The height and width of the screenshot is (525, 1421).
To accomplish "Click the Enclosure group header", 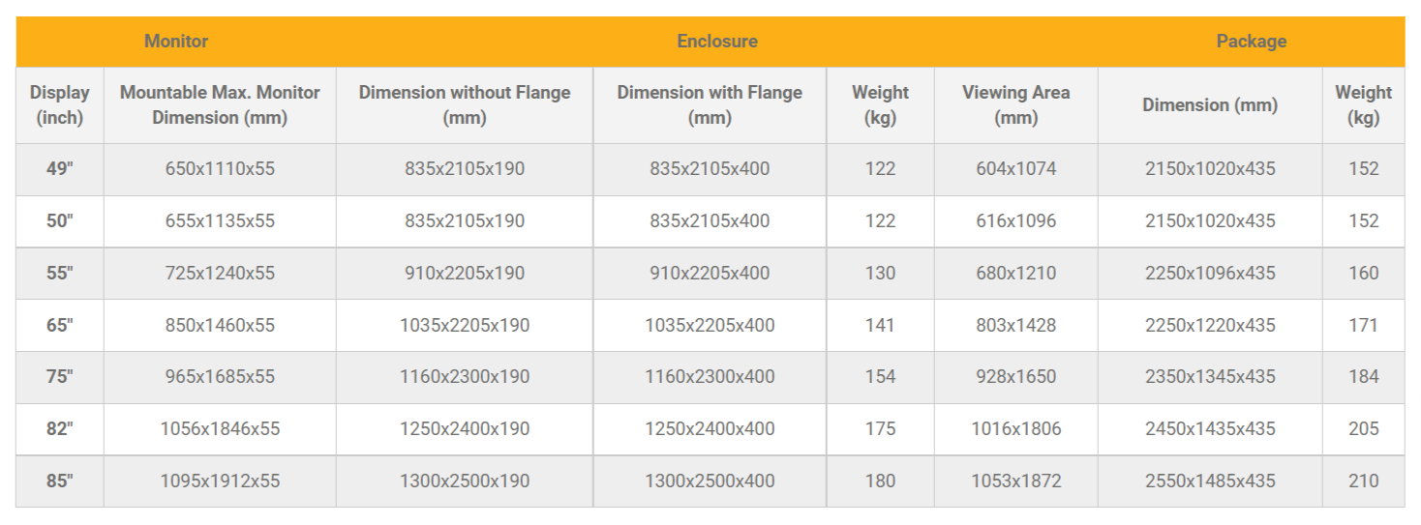I will click(717, 42).
